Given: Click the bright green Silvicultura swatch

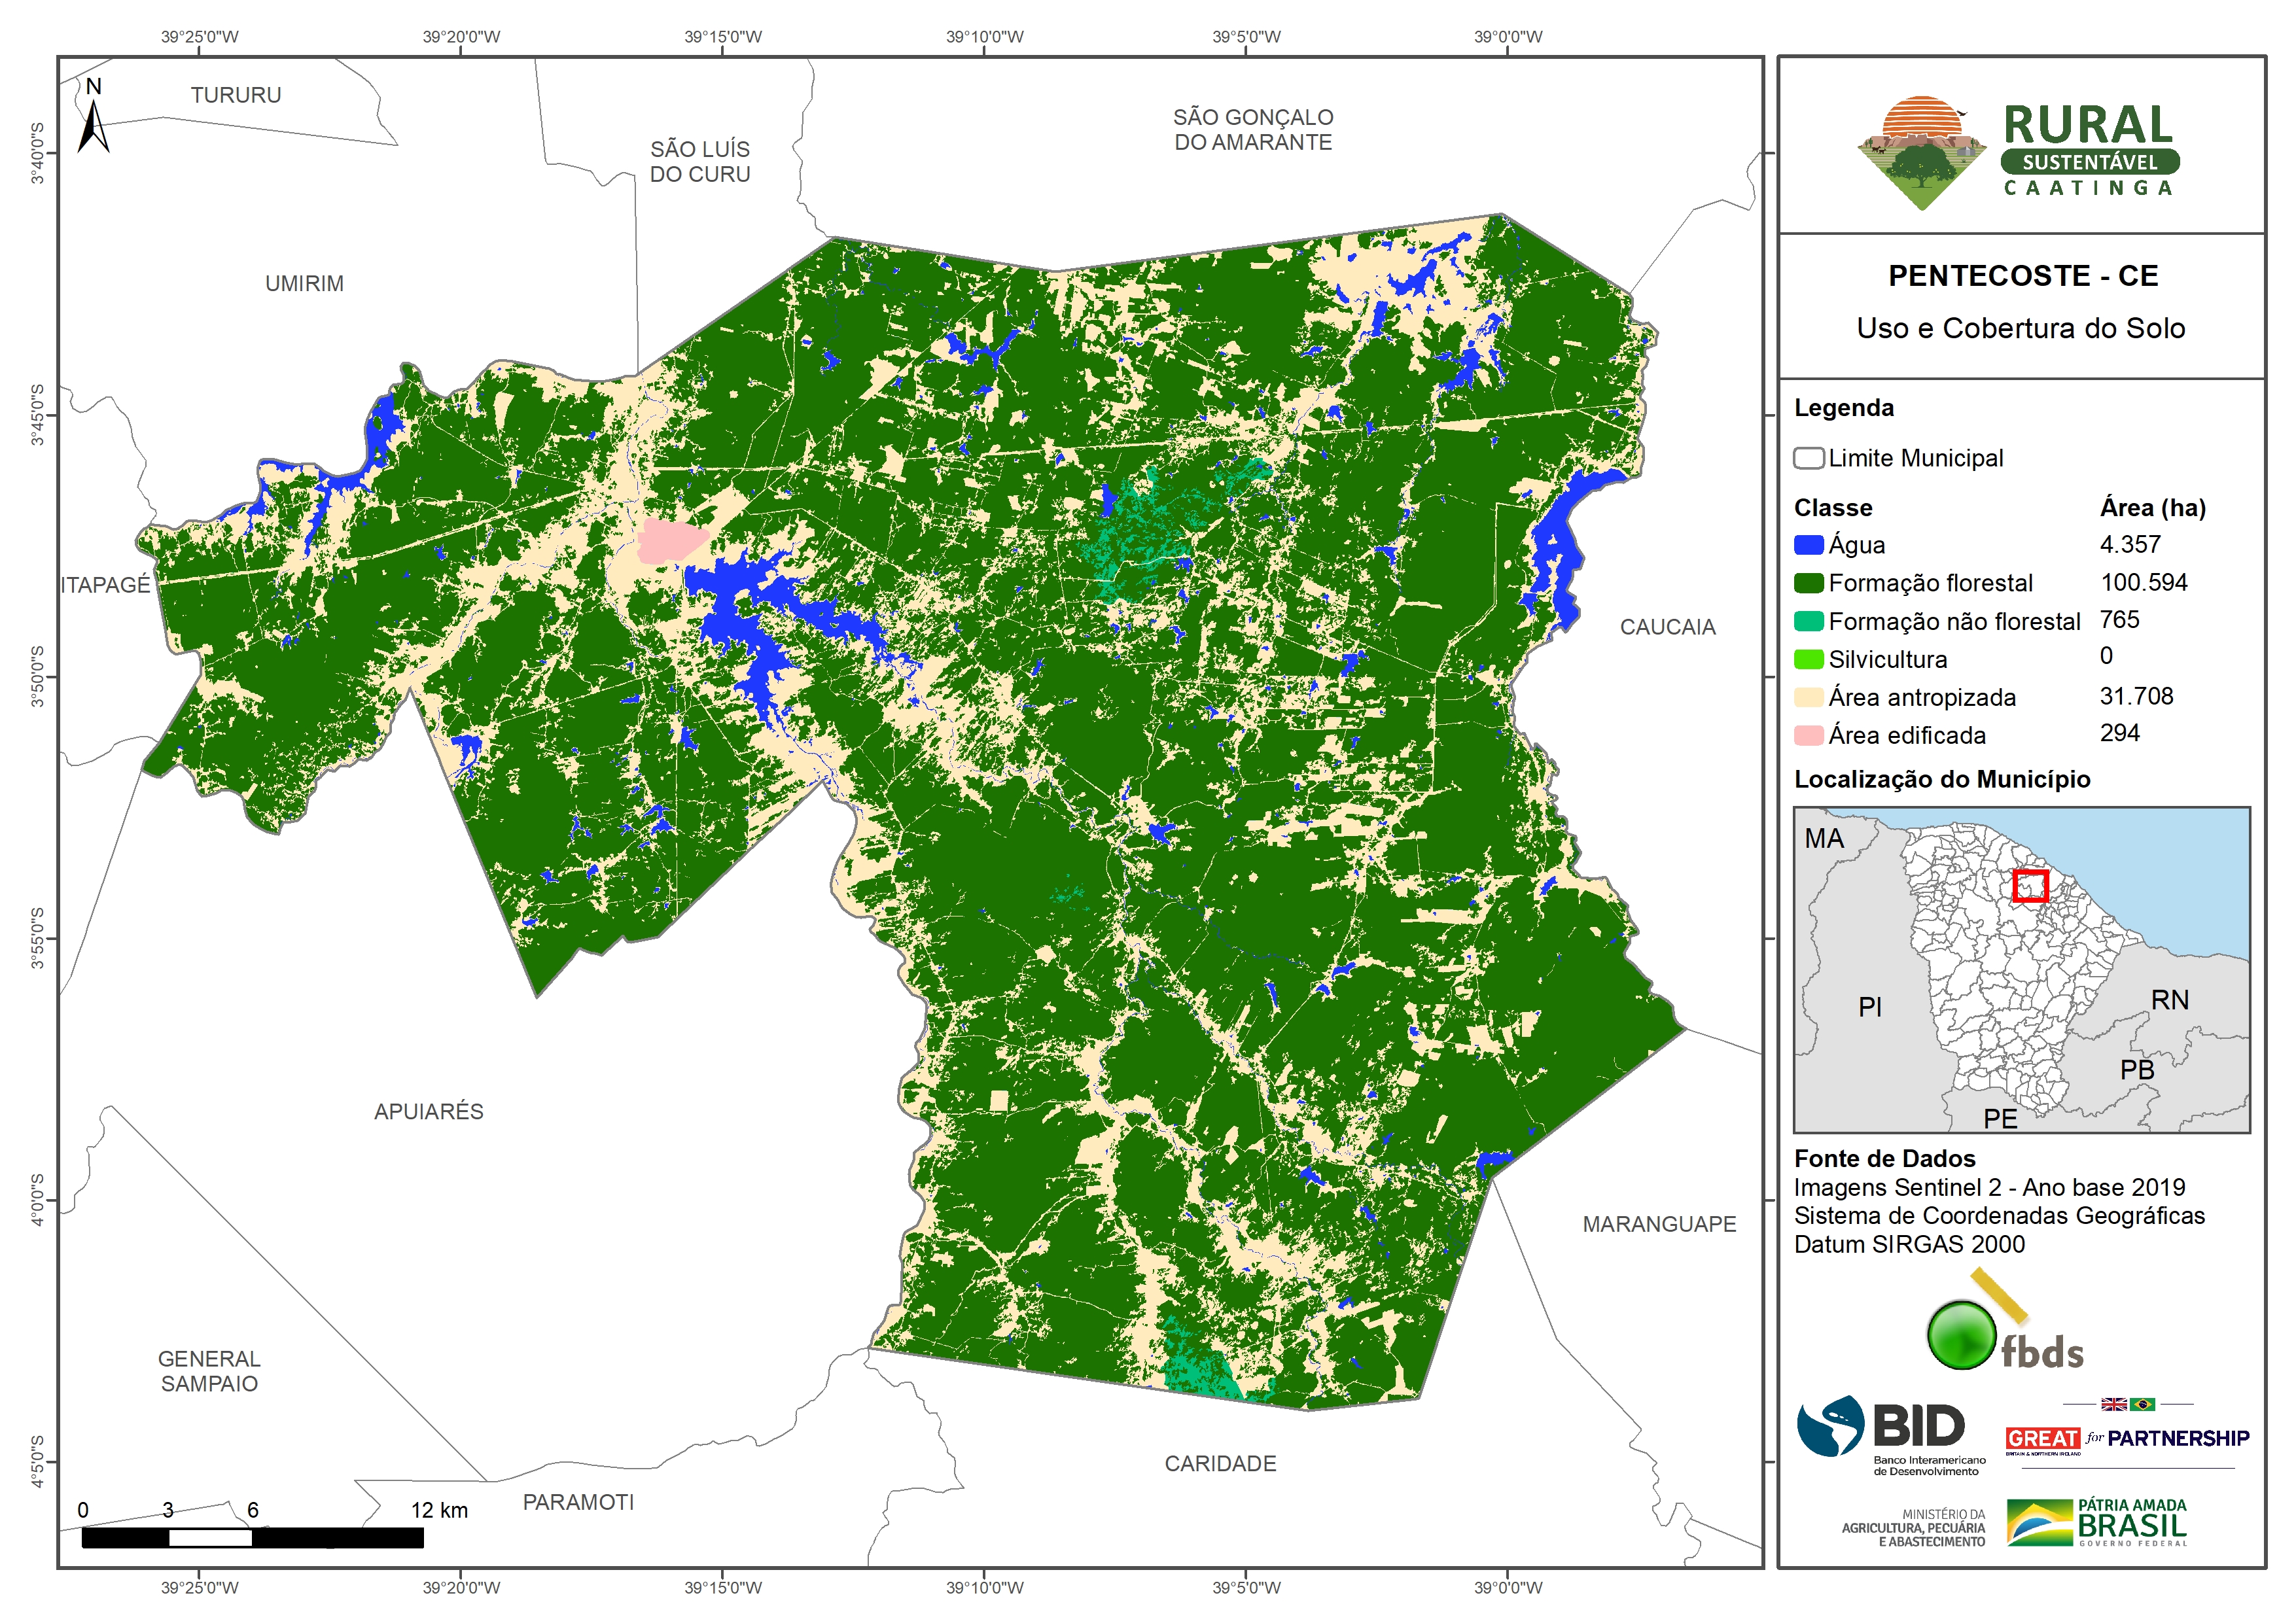Looking at the screenshot, I should tap(1808, 659).
